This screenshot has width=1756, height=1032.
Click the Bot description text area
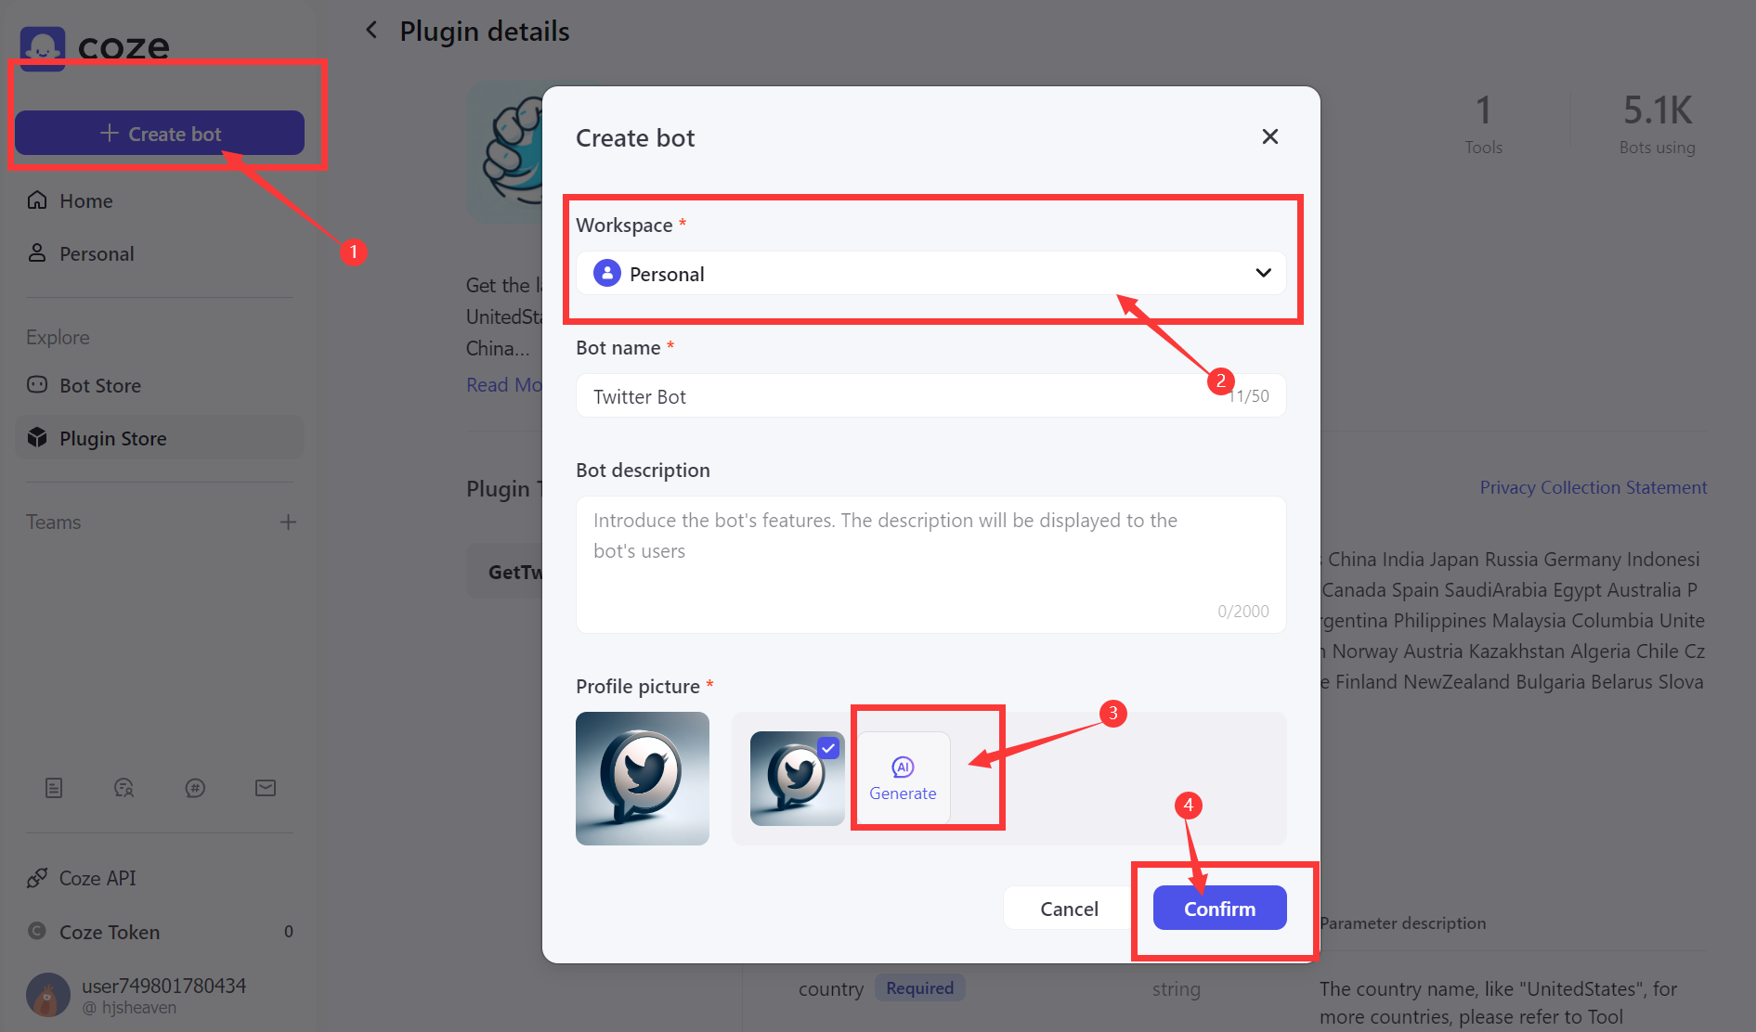click(x=931, y=564)
